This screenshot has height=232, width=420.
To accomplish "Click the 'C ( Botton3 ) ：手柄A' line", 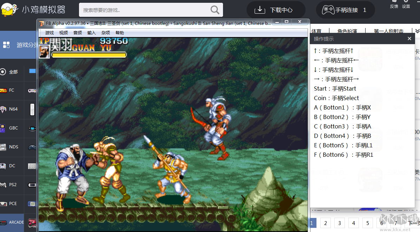I will click(342, 126).
